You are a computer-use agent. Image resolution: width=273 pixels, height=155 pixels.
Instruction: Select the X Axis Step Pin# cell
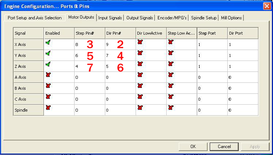pyautogui.click(x=90, y=44)
